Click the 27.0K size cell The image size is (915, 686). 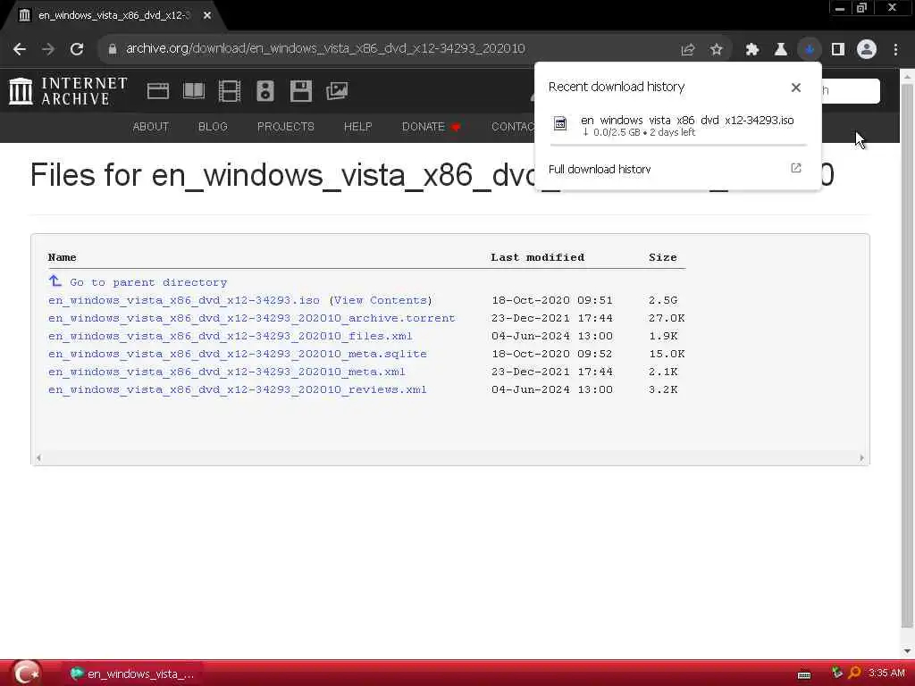(667, 319)
